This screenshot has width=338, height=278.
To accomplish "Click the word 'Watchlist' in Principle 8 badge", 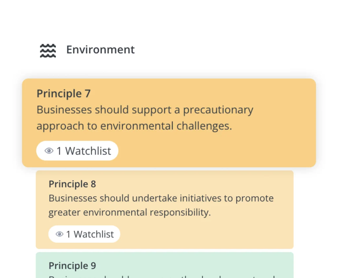I will [x=94, y=234].
